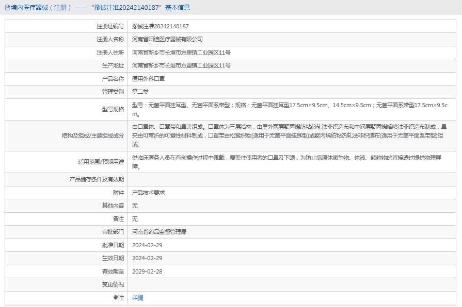The width and height of the screenshot is (462, 307).
Task: Click the 备注 row label
Action: pos(118,219)
